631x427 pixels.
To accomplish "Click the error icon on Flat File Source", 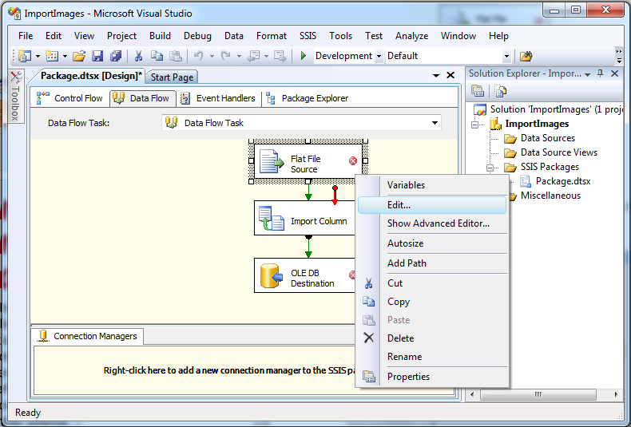I will coord(353,161).
